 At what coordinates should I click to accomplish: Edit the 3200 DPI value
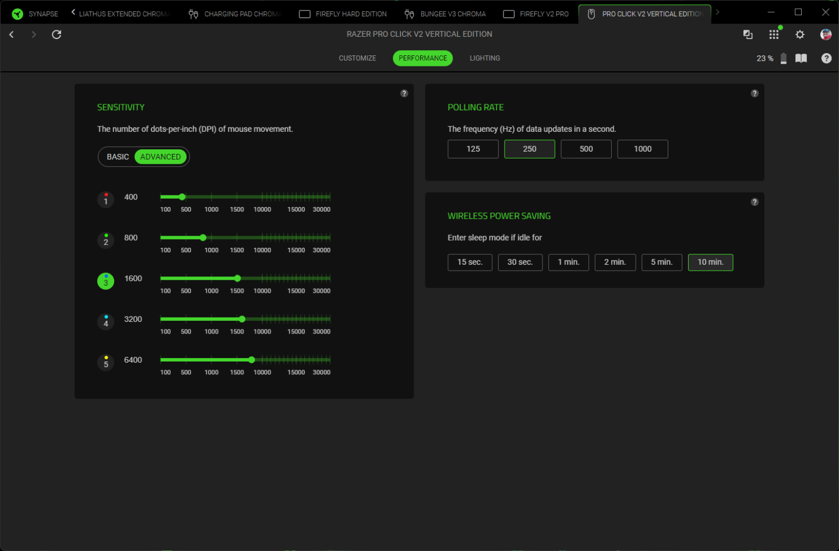point(133,320)
